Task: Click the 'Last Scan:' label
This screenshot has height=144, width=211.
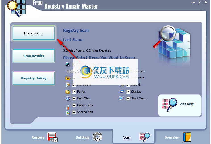Action: click(x=73, y=40)
